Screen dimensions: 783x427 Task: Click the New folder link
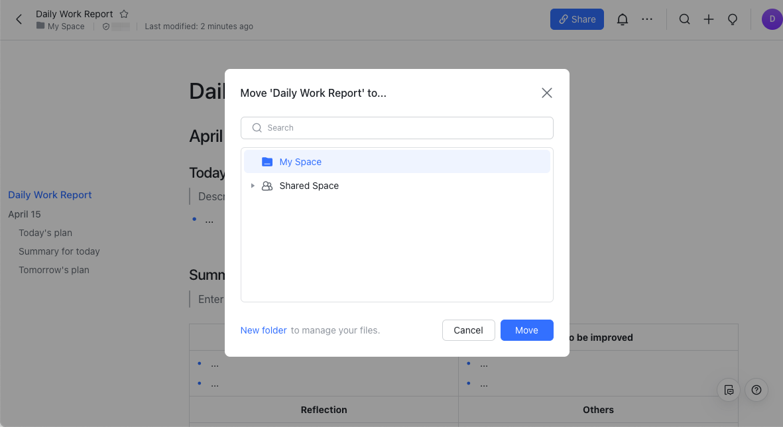pyautogui.click(x=263, y=330)
